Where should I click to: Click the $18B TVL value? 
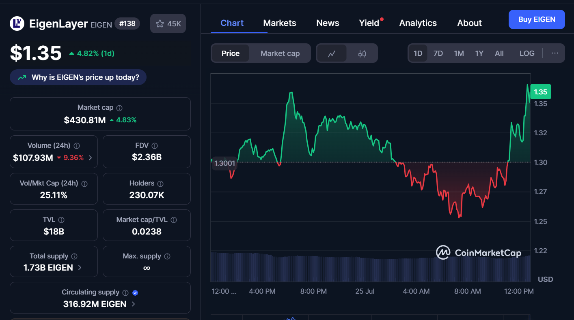54,231
